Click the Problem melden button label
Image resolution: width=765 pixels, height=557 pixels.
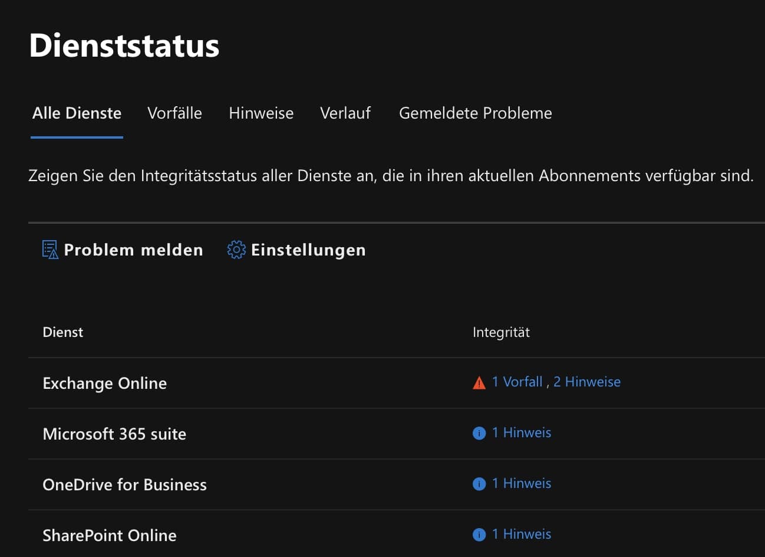coord(133,250)
